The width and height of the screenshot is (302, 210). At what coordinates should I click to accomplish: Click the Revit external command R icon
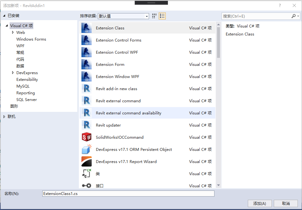coord(86,101)
